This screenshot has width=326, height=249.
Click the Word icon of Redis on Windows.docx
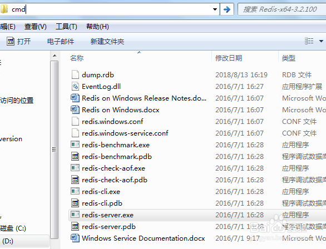coord(75,109)
